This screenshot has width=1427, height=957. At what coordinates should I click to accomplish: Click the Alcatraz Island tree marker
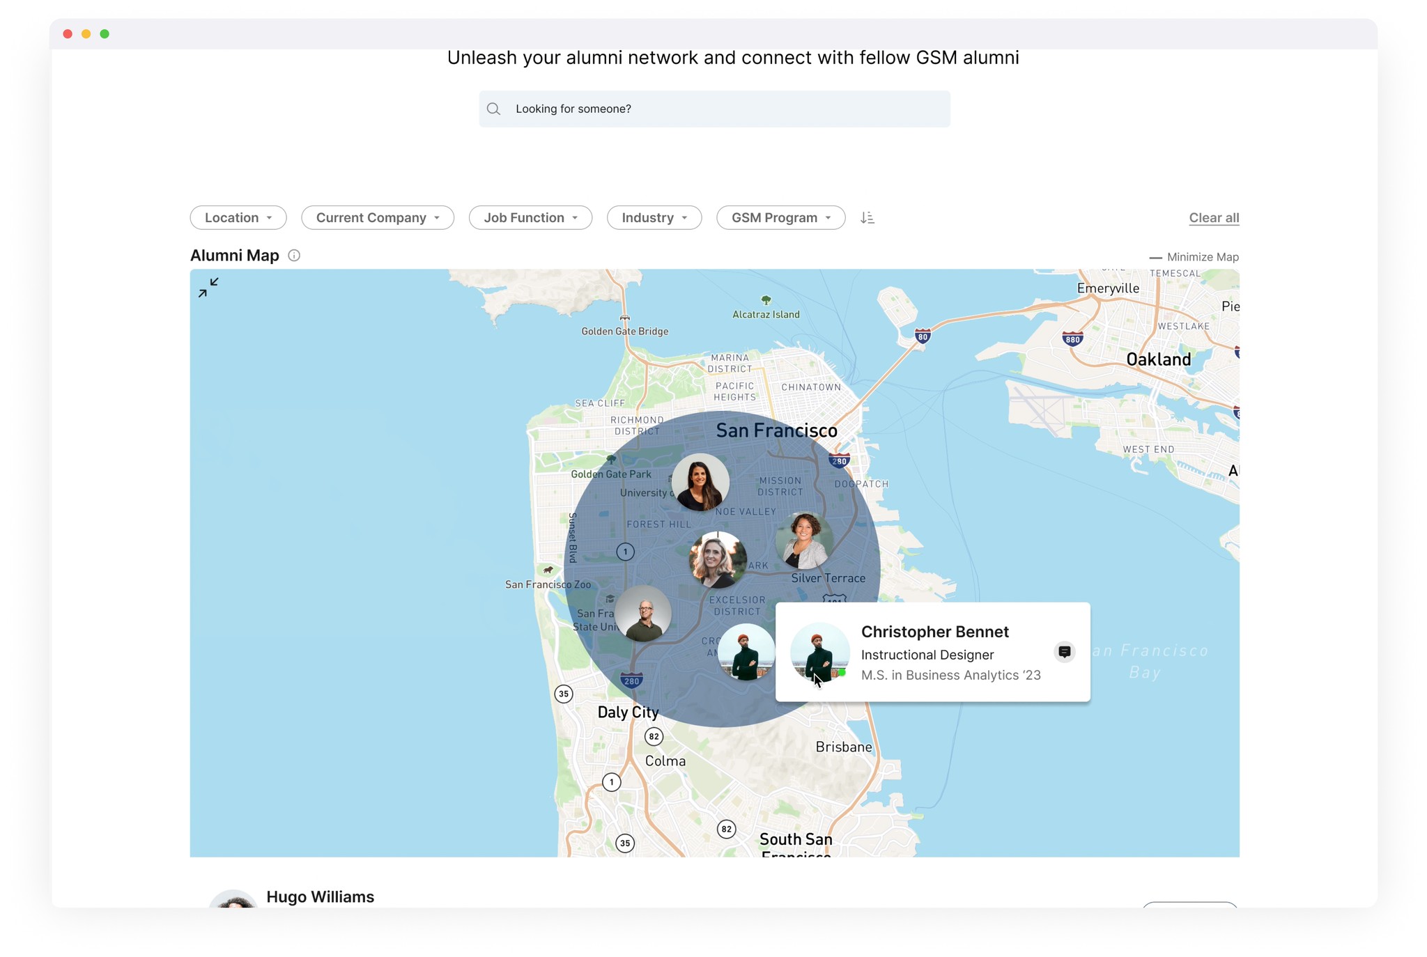[766, 300]
